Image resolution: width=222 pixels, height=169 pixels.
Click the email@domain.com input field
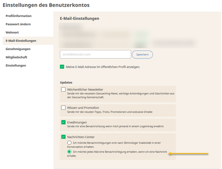[x=95, y=54]
